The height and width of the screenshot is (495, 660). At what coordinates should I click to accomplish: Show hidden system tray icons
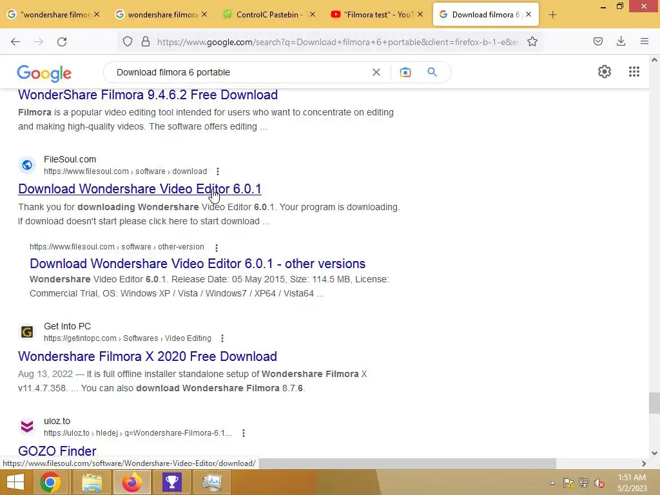tap(552, 483)
